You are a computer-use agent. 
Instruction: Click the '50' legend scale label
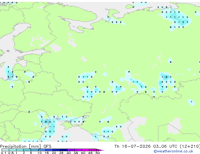pos(97,153)
